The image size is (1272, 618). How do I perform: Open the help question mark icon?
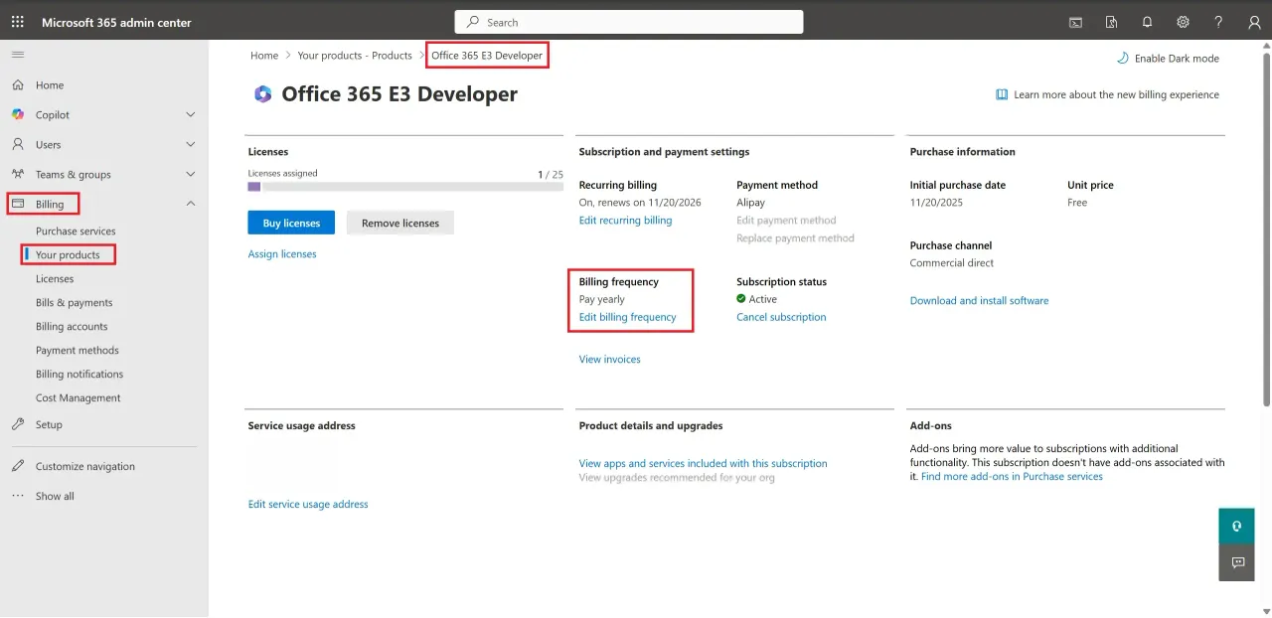(x=1218, y=22)
